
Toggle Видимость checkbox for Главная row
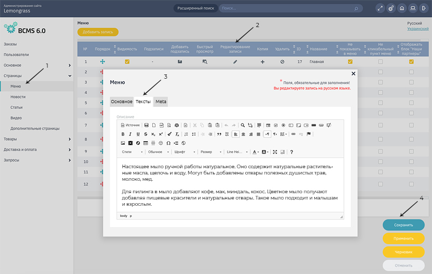(x=127, y=61)
